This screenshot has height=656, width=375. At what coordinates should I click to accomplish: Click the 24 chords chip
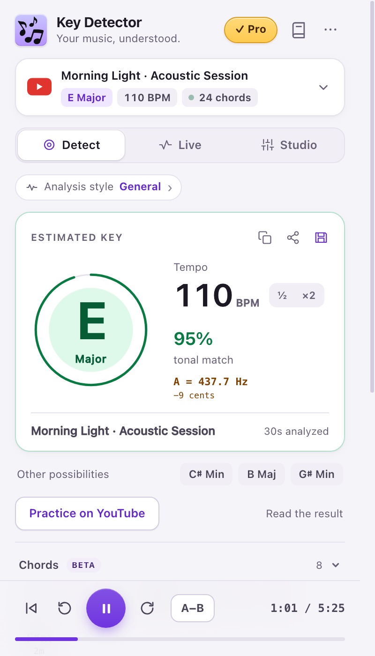click(219, 97)
